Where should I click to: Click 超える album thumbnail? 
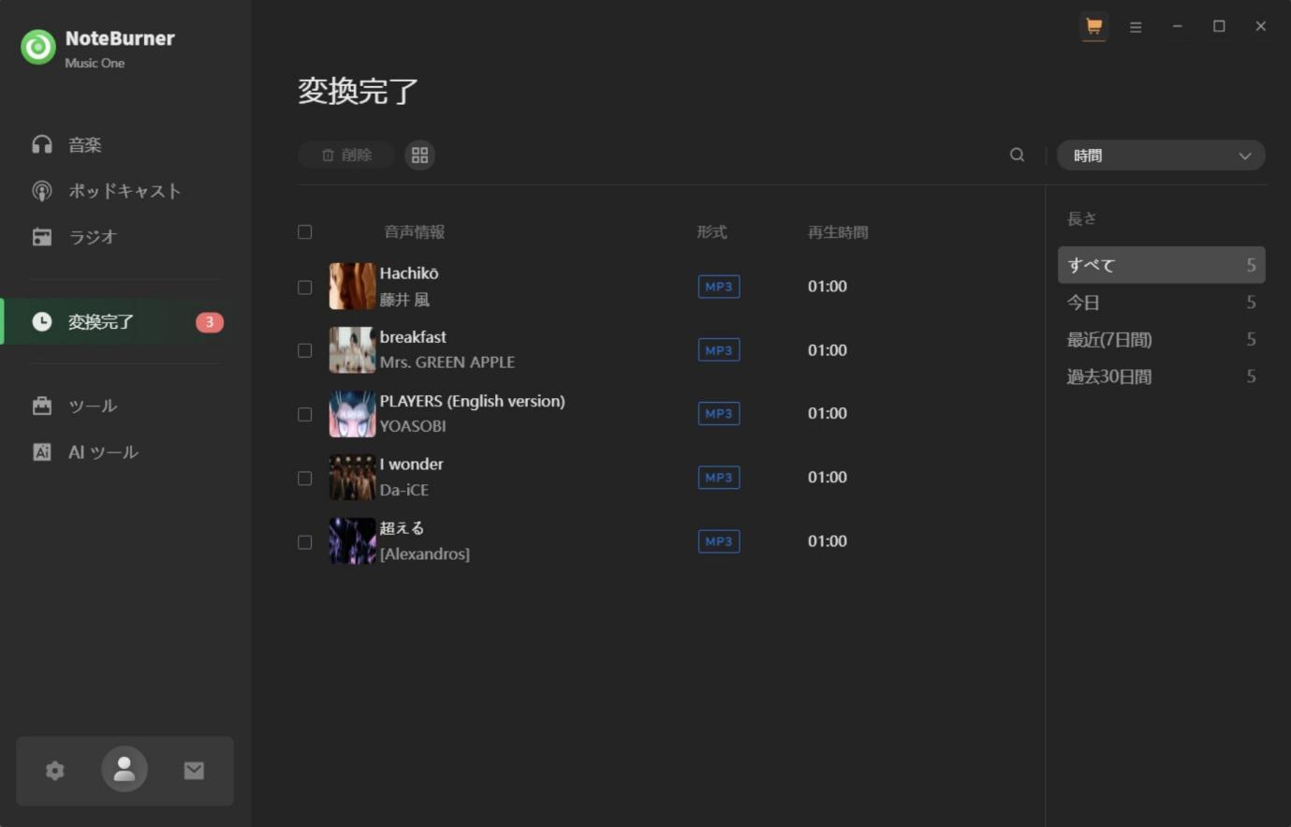pyautogui.click(x=352, y=541)
